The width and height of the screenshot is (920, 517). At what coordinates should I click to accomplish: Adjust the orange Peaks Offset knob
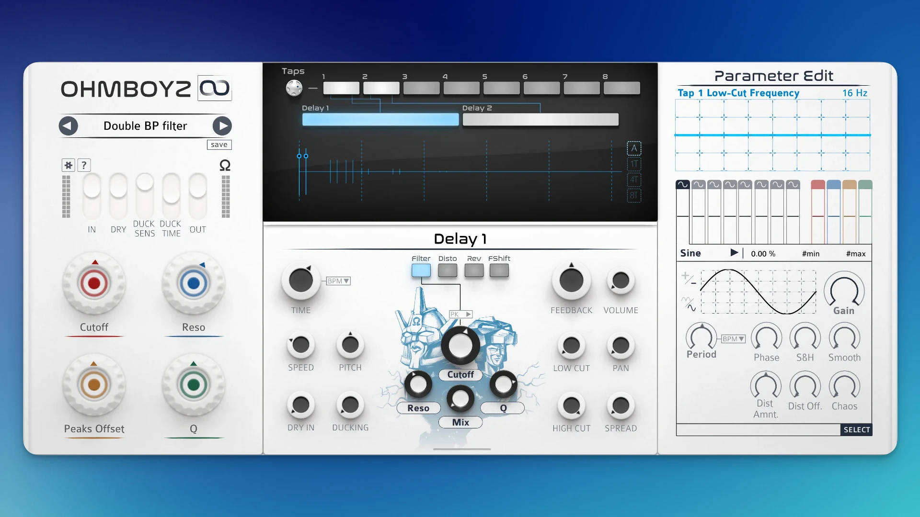94,384
